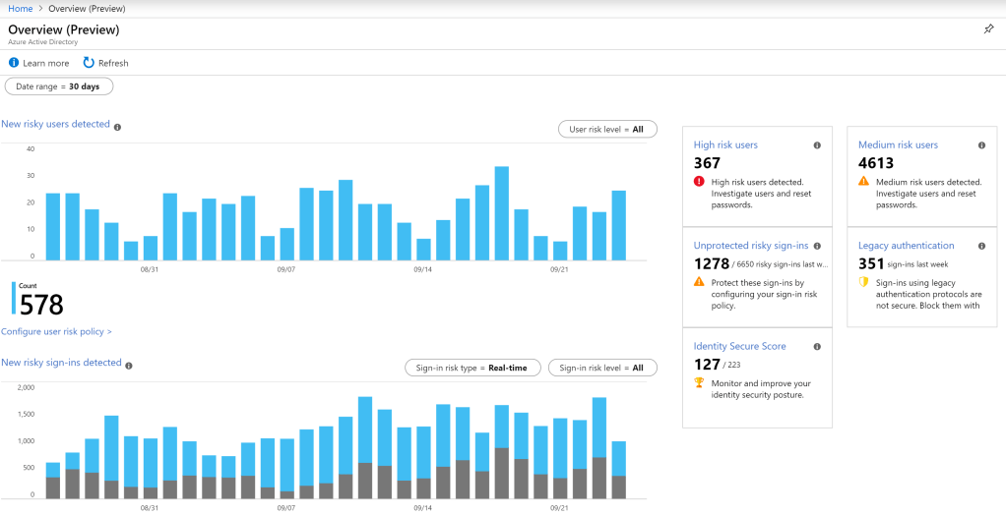Open the Sign-in risk level filter
This screenshot has width=1006, height=515.
[601, 368]
